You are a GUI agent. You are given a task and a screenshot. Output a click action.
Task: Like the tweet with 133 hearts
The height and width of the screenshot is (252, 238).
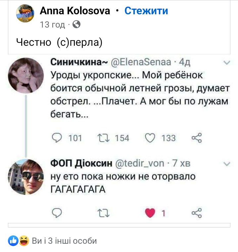tap(150, 138)
